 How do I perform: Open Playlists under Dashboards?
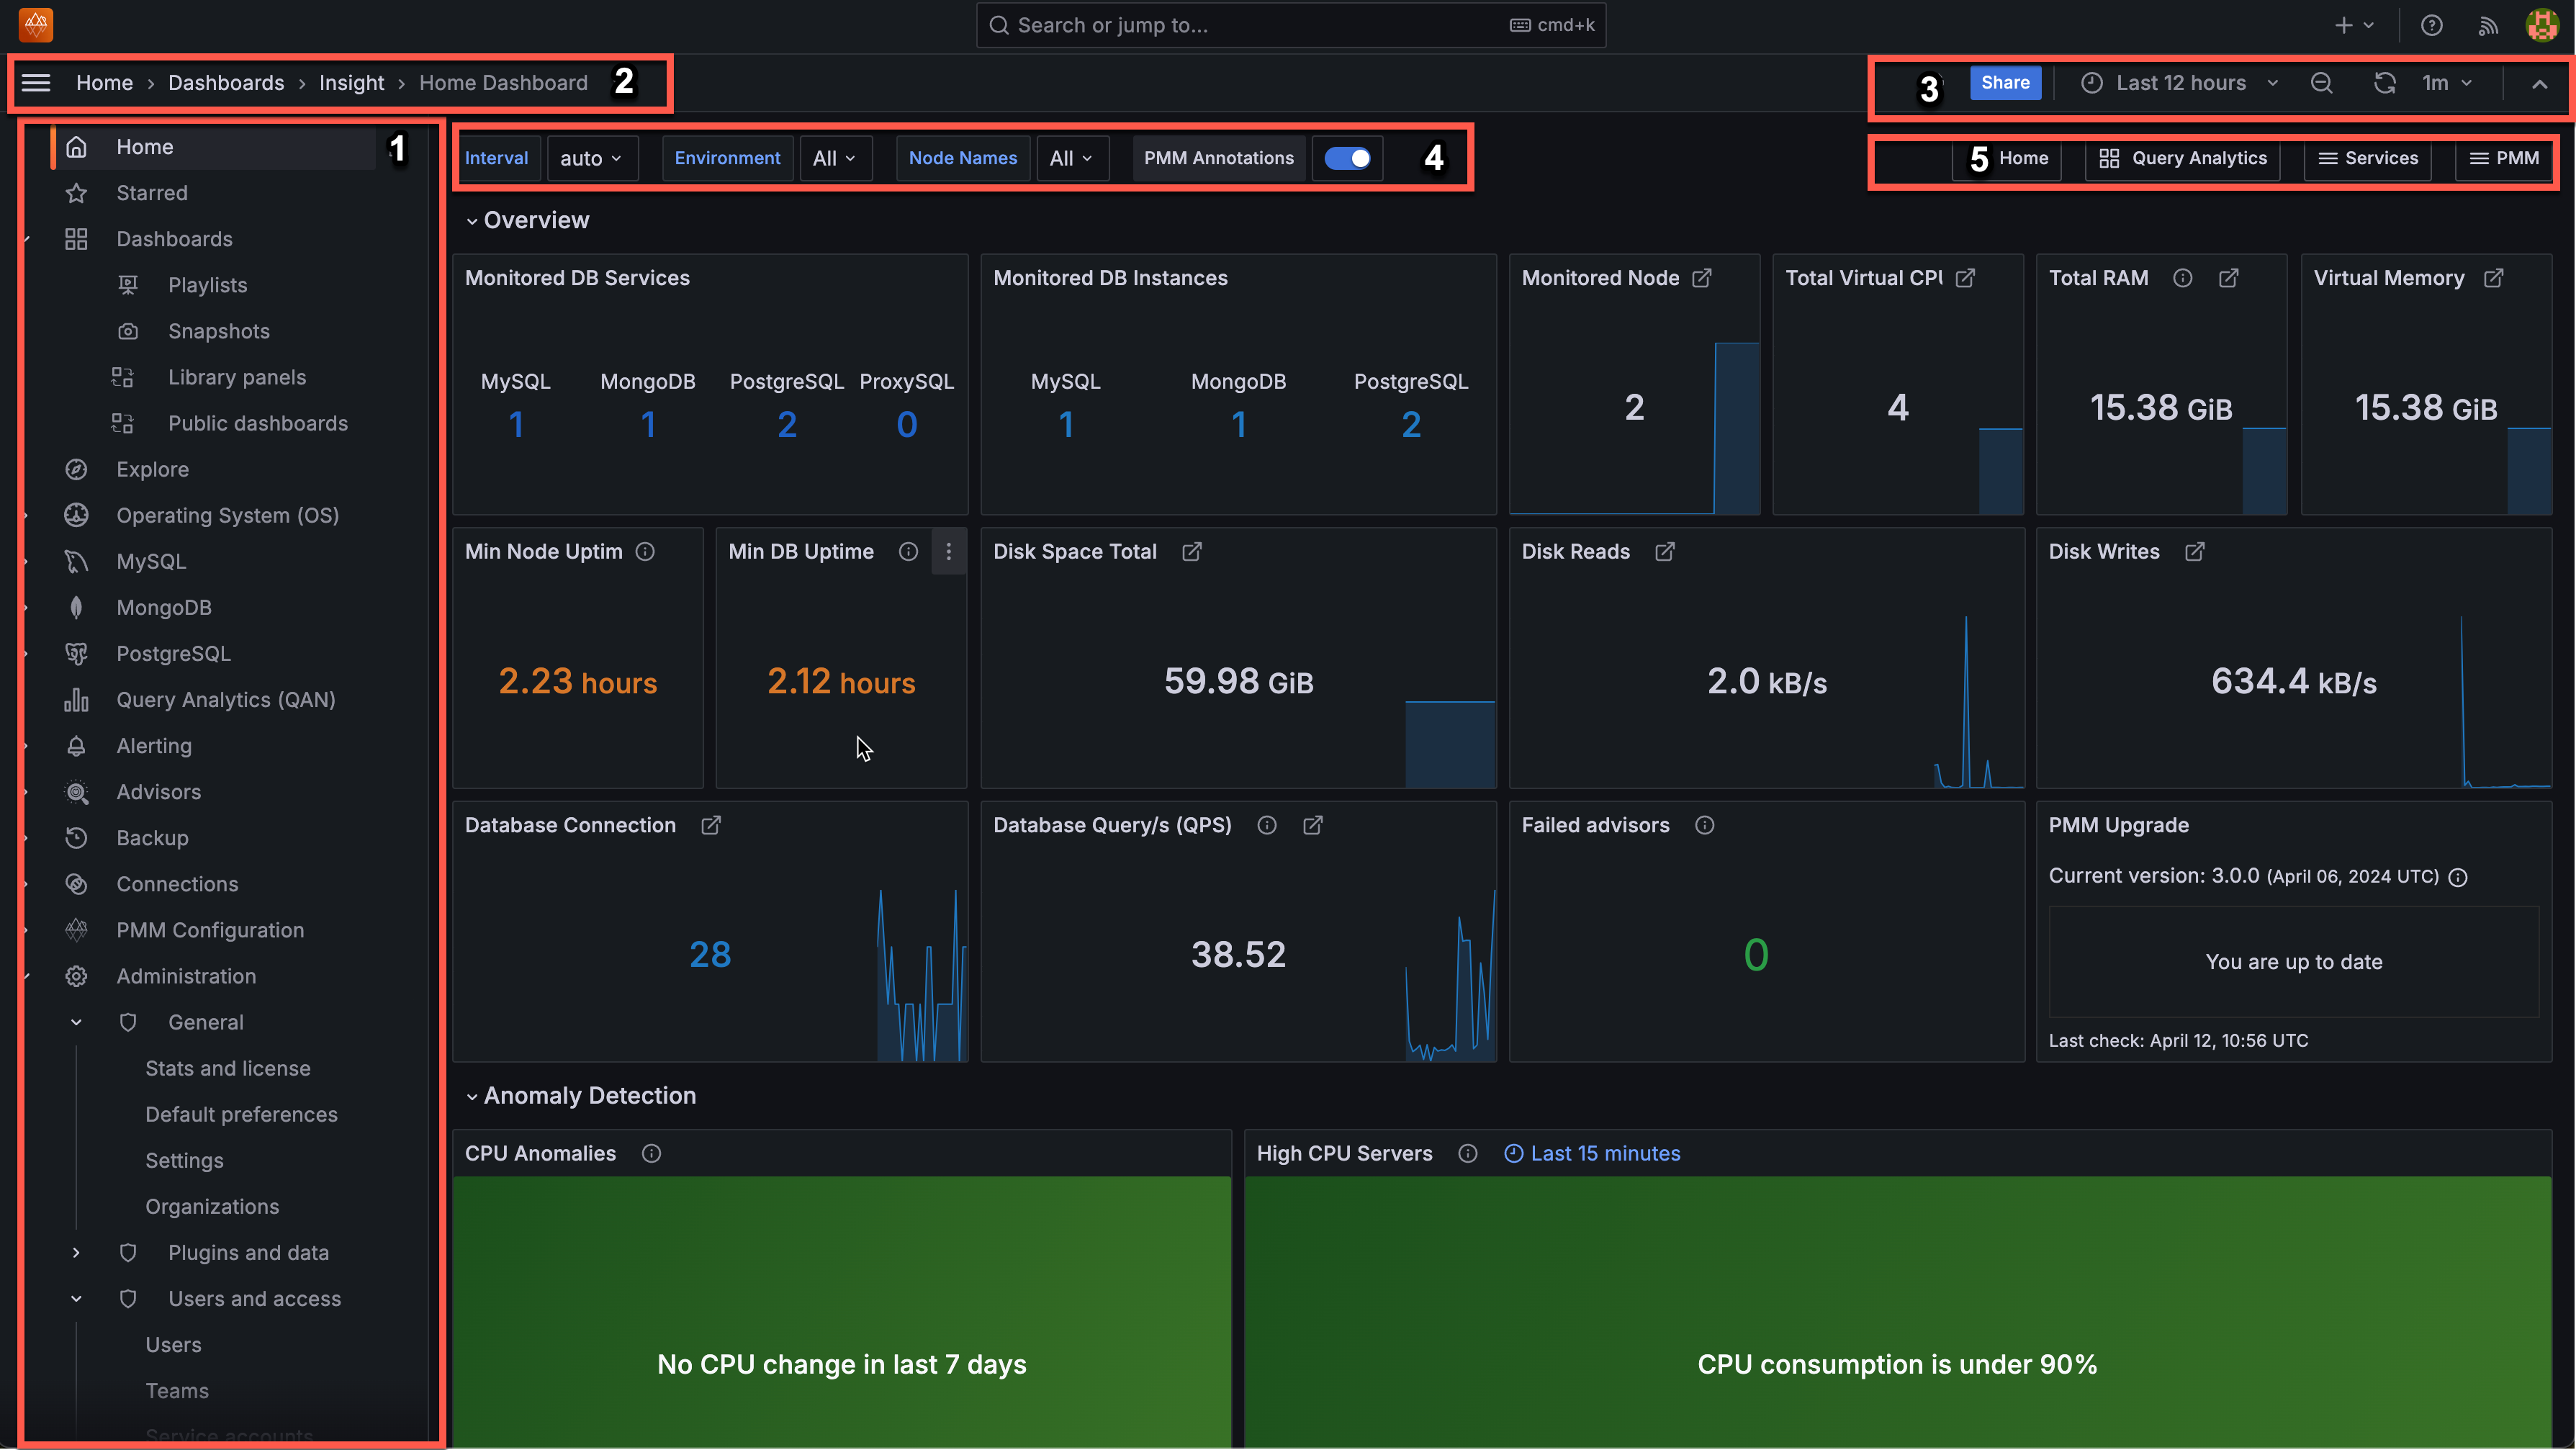[207, 285]
